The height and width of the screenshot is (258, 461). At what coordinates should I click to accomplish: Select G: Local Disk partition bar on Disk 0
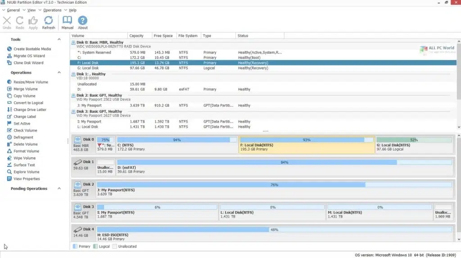(414, 145)
